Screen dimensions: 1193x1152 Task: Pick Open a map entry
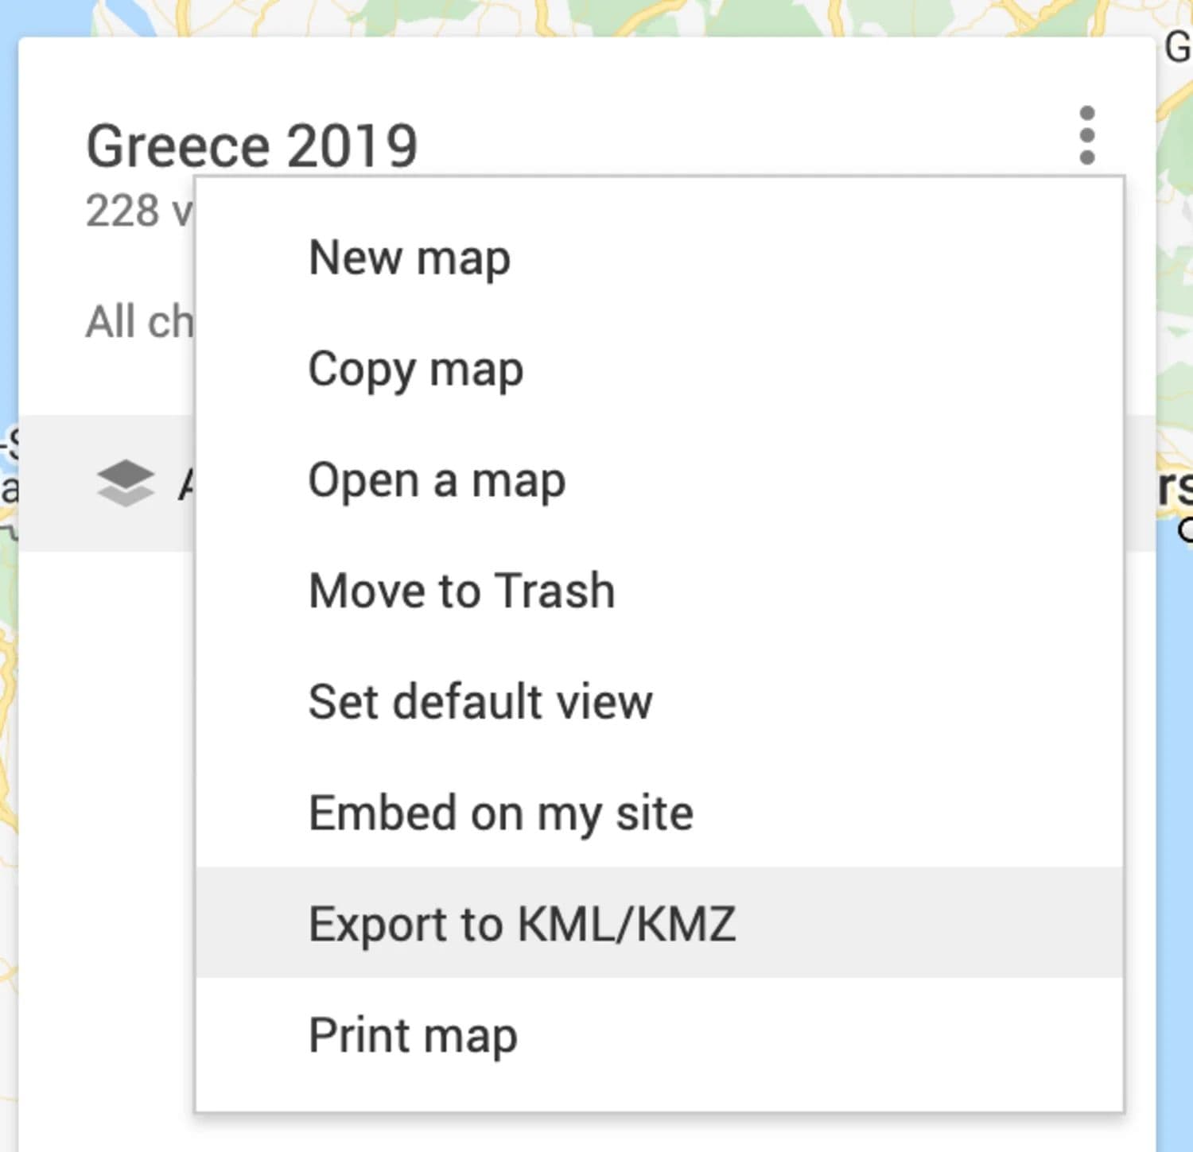tap(659, 480)
